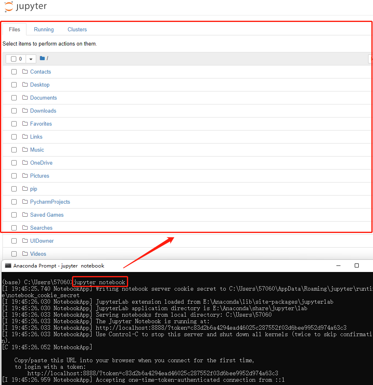
Task: Click the folder icon beside pip
Action: 25,189
